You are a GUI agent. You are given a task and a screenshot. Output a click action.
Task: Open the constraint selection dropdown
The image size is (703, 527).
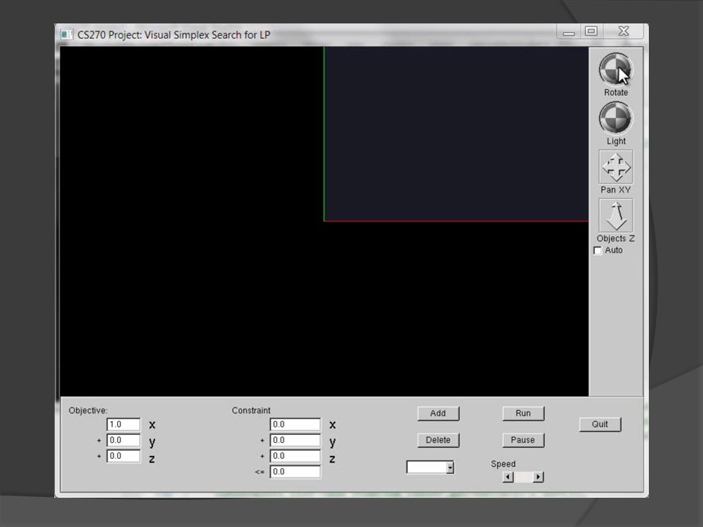[x=430, y=468]
